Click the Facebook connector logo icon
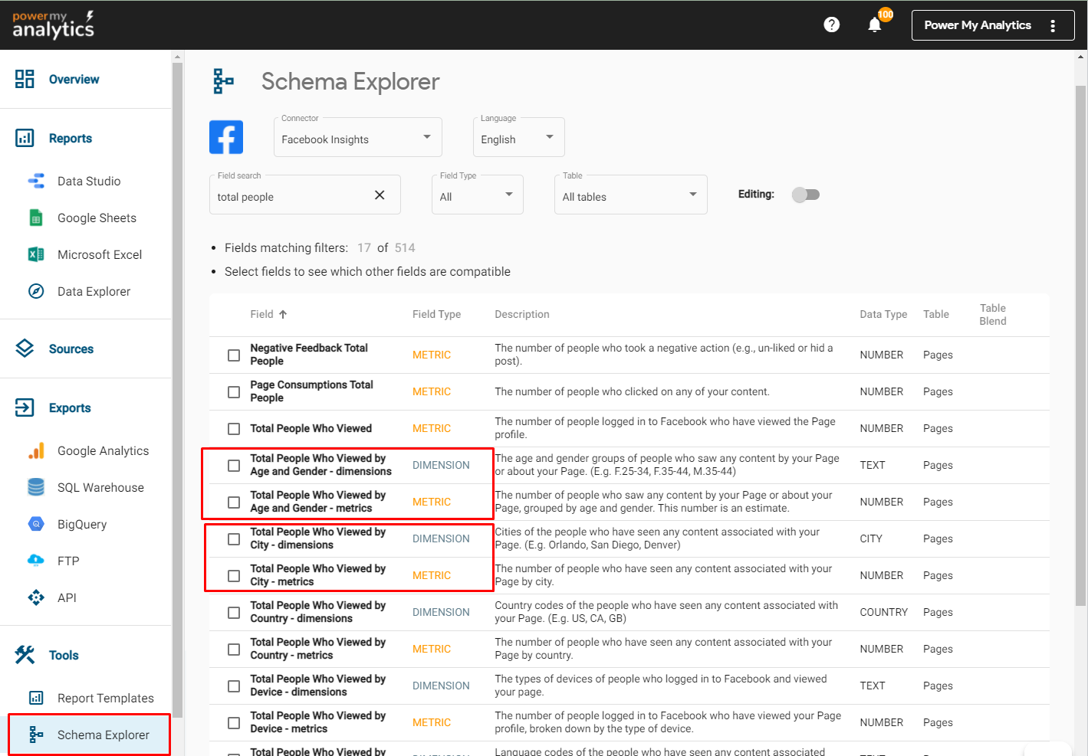Viewport: 1088px width, 756px height. [x=226, y=137]
